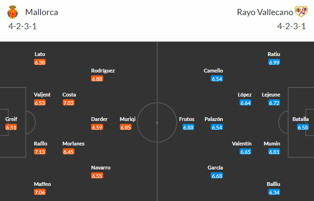
Task: Click player Maffeo in Mallorca lineup
Action: (x=42, y=184)
